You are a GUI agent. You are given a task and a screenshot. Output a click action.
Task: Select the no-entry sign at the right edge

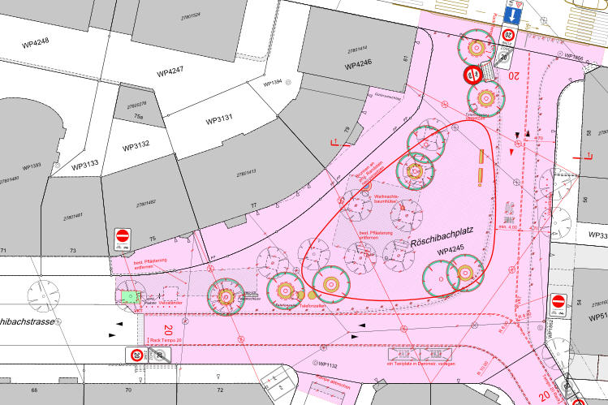(x=558, y=302)
